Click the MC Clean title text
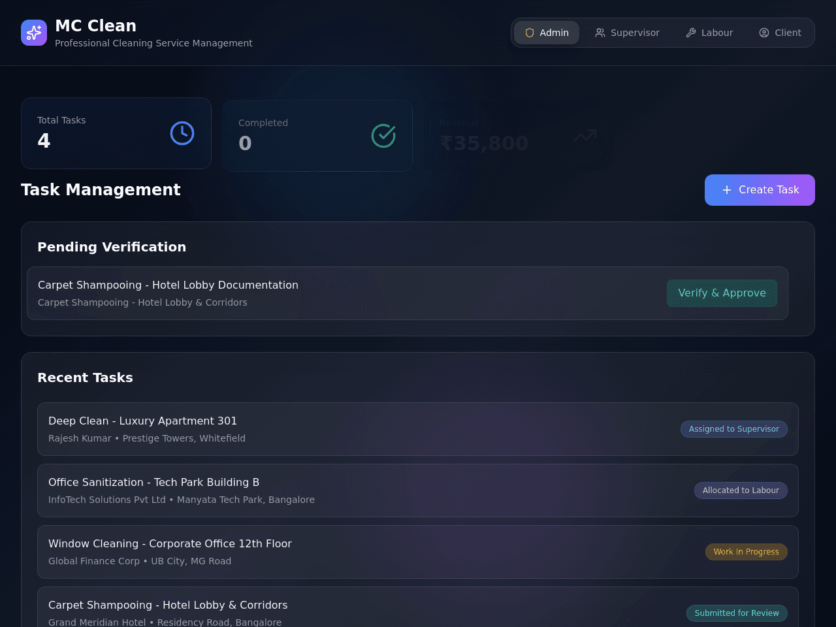836x627 pixels. coord(95,25)
